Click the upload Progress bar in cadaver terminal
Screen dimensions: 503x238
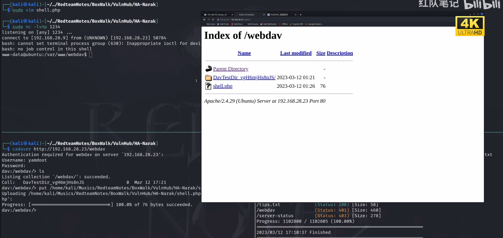tap(71, 205)
